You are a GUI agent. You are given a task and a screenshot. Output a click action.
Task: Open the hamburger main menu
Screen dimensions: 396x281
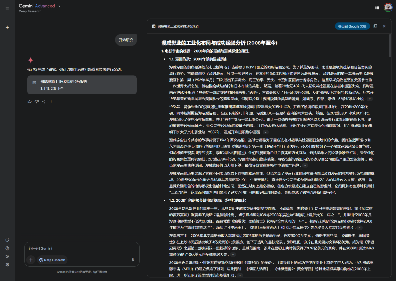click(x=7, y=8)
